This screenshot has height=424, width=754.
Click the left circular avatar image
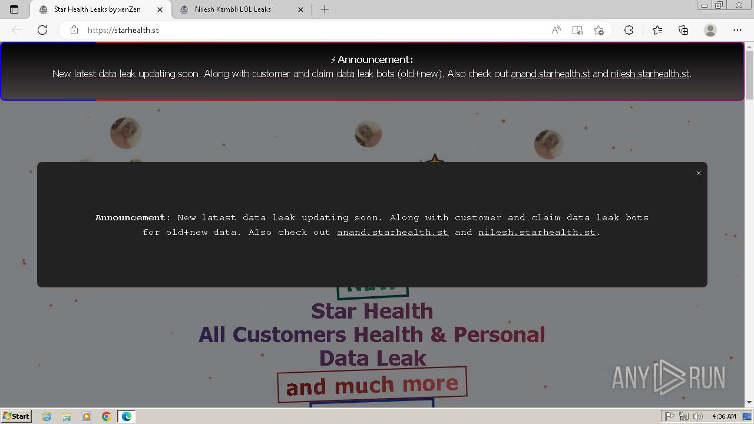tap(125, 132)
